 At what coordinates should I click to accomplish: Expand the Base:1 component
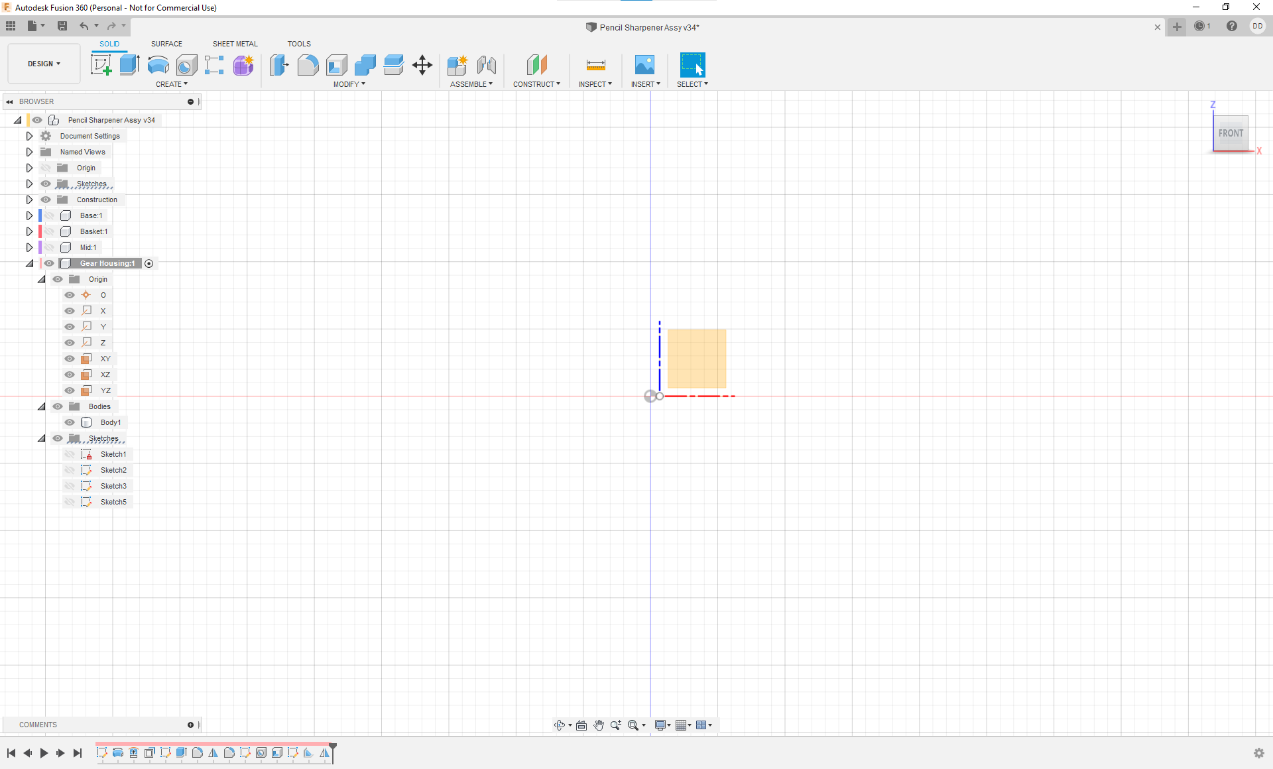point(29,215)
